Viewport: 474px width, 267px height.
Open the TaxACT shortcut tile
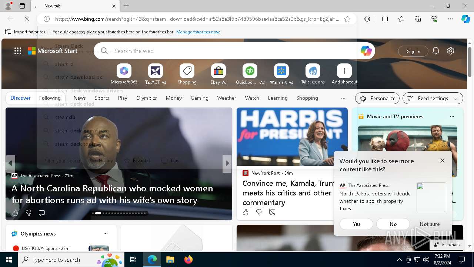tap(156, 74)
